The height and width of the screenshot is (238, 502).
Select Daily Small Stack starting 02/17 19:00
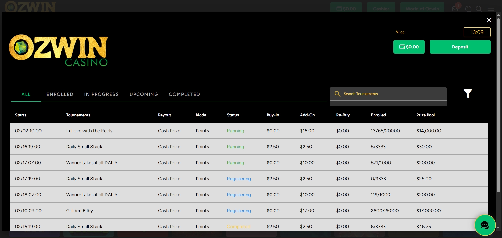[x=249, y=179]
